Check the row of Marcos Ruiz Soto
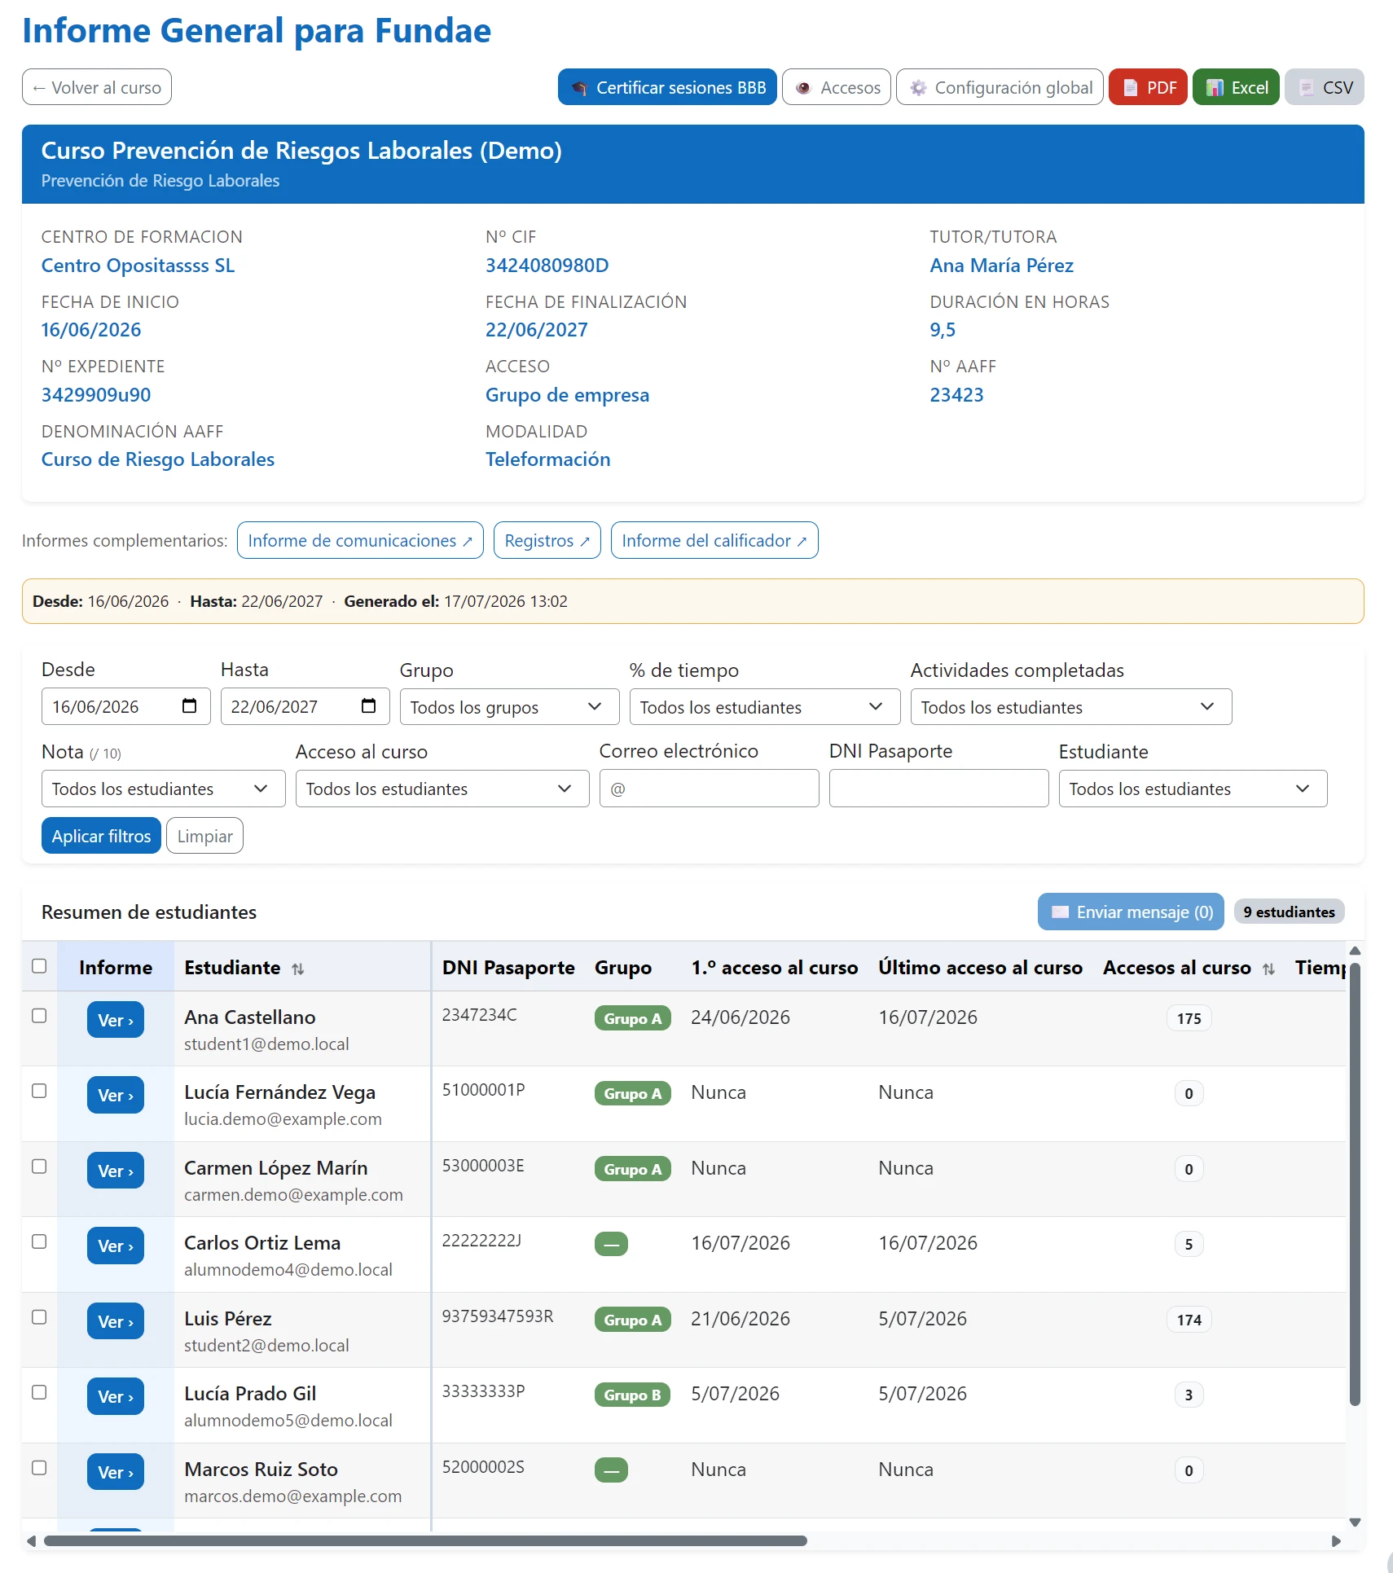1393x1573 pixels. pyautogui.click(x=39, y=1468)
